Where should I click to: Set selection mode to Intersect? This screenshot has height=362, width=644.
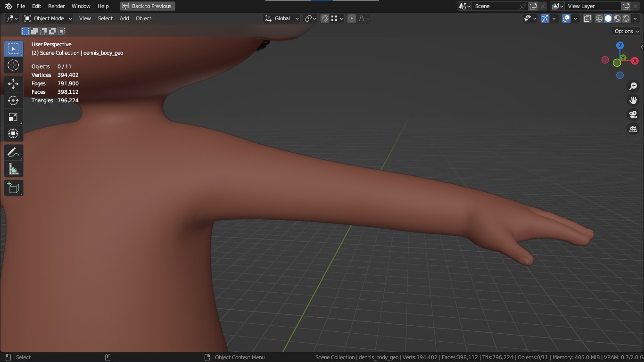[x=61, y=31]
